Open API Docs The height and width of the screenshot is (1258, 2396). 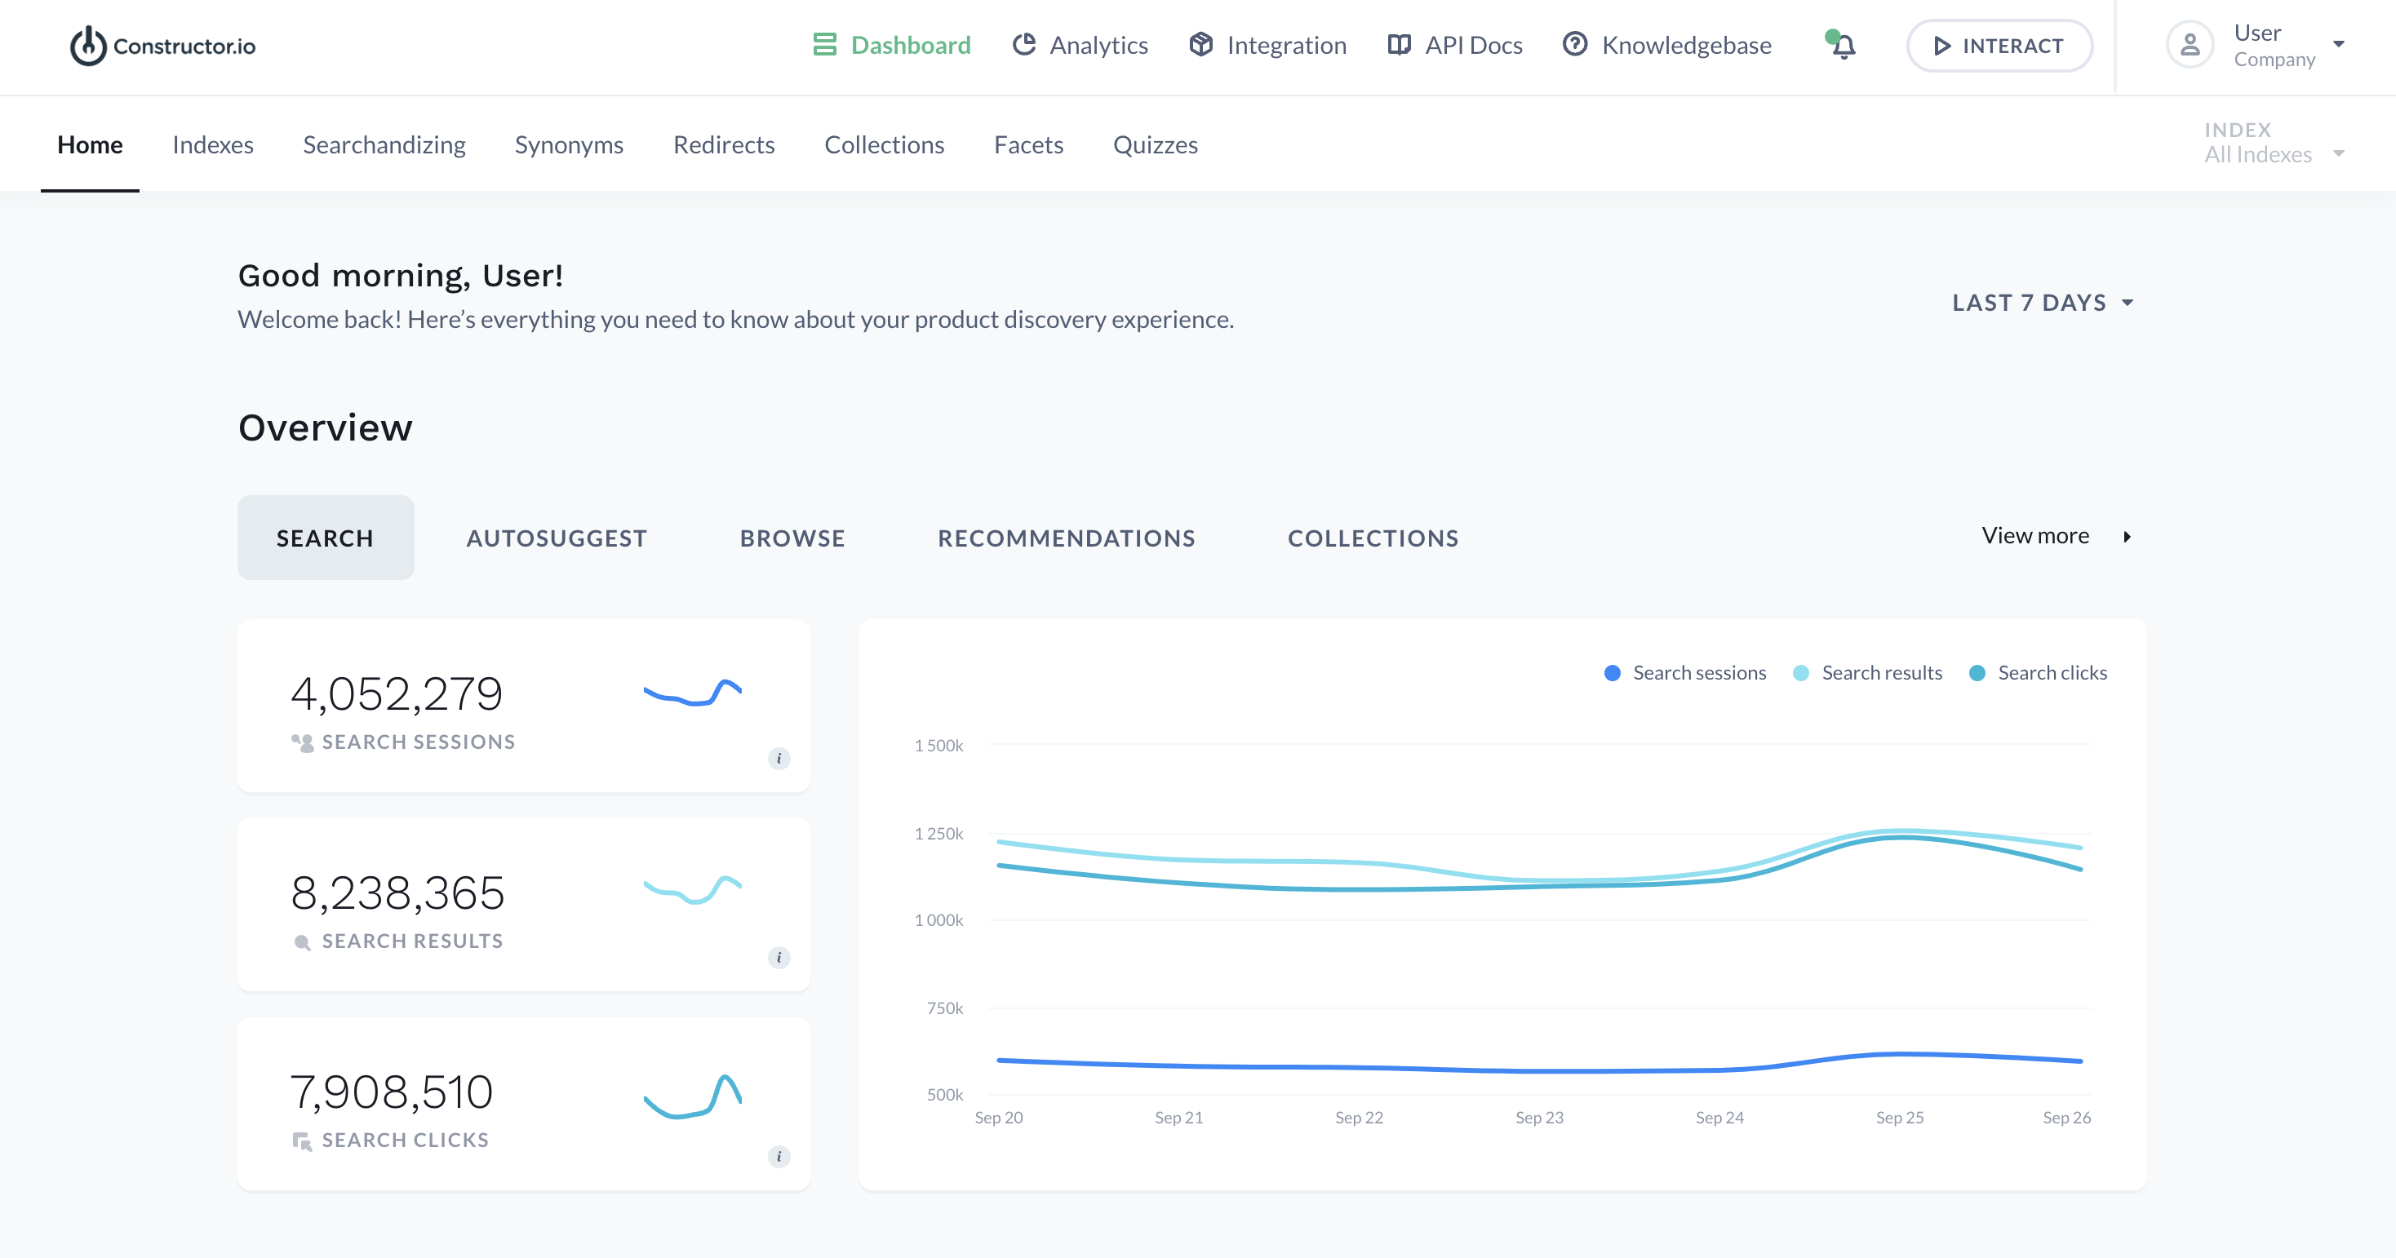pyautogui.click(x=1455, y=45)
